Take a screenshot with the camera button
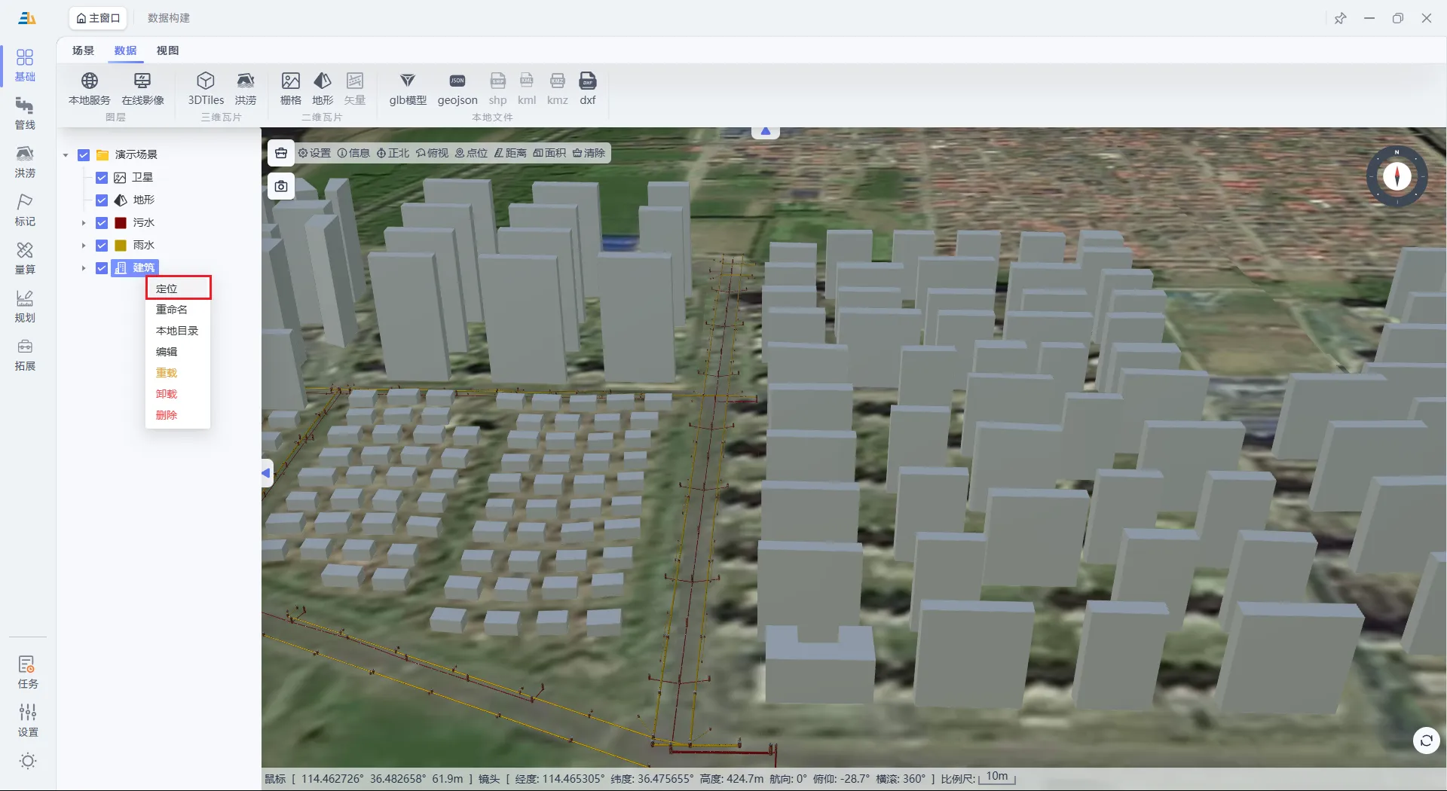Image resolution: width=1447 pixels, height=791 pixels. pos(281,186)
